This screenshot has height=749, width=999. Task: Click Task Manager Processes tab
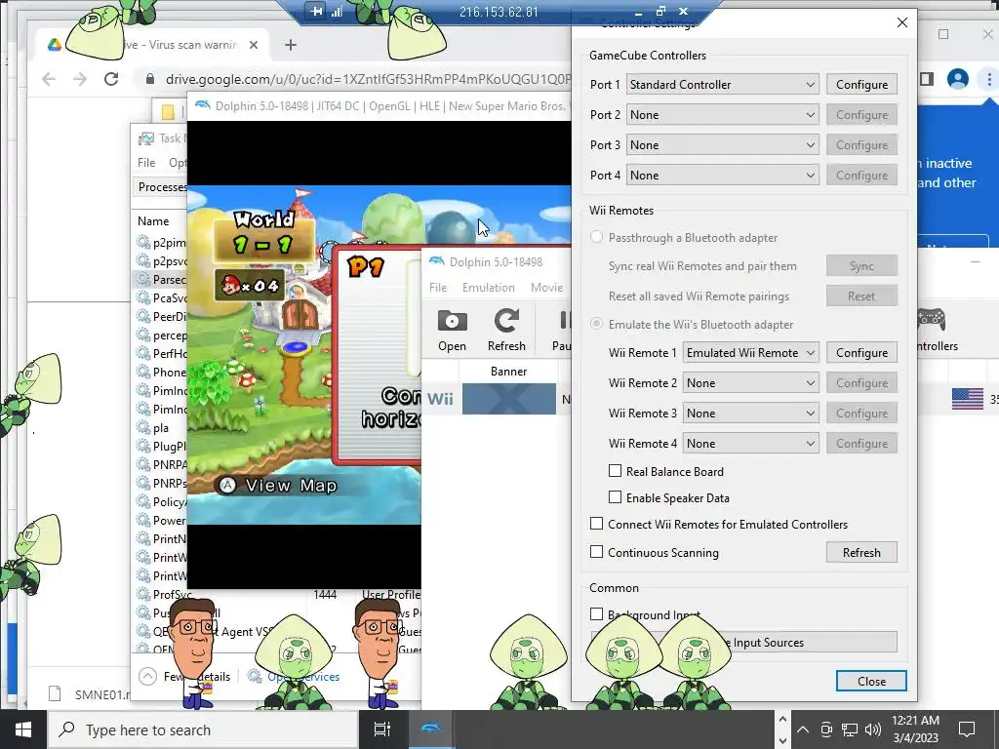(161, 187)
